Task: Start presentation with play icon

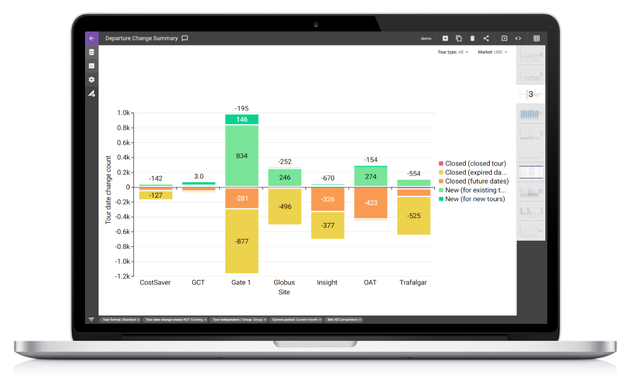Action: (504, 38)
